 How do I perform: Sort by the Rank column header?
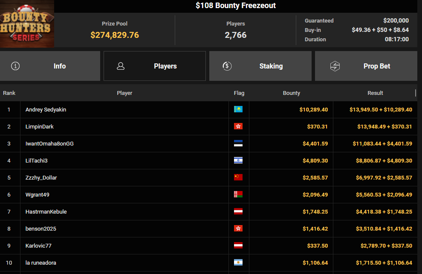[x=9, y=93]
